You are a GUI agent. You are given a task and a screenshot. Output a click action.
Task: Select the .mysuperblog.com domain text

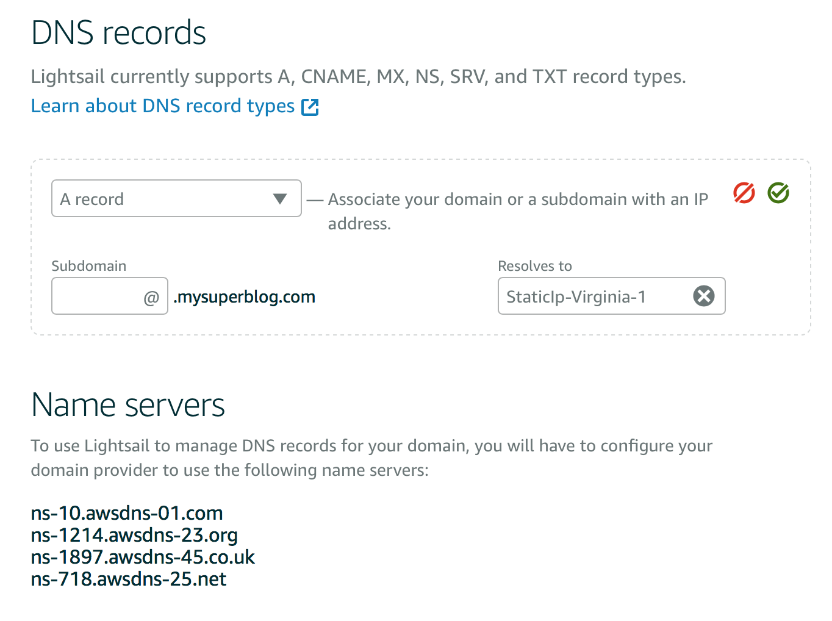point(245,297)
